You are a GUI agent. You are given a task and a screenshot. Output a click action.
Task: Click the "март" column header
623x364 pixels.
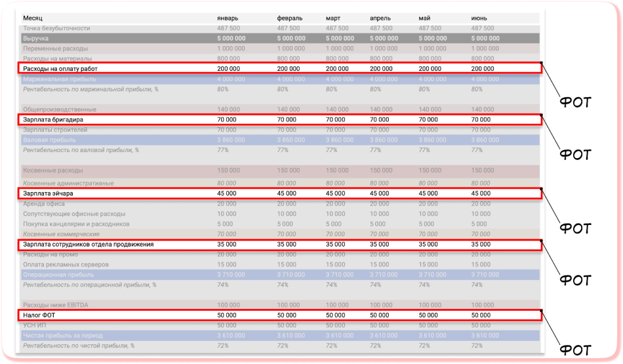pyautogui.click(x=334, y=18)
